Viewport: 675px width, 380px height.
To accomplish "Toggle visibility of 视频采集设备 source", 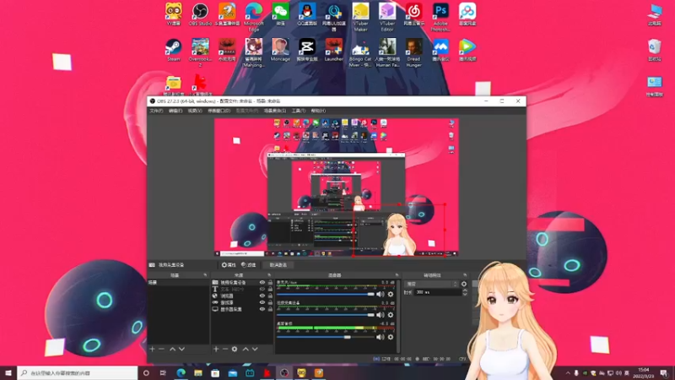I will click(x=262, y=282).
